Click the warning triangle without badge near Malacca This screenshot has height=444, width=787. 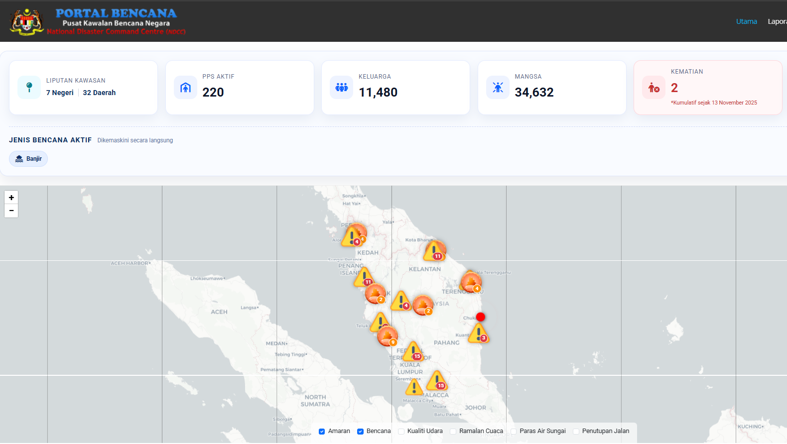[414, 387]
